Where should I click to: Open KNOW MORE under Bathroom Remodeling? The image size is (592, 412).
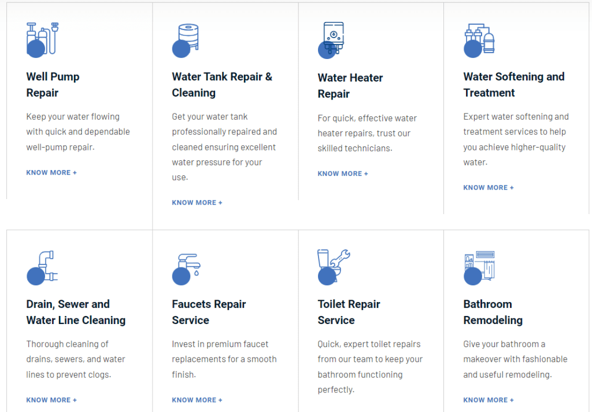click(489, 399)
